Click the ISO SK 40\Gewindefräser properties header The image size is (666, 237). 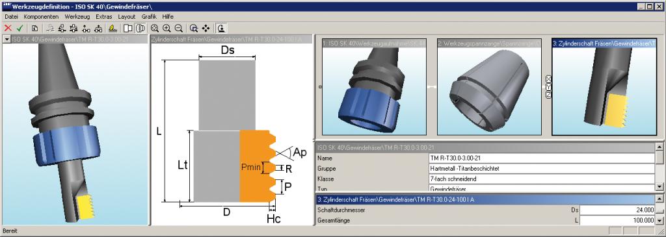click(x=485, y=147)
